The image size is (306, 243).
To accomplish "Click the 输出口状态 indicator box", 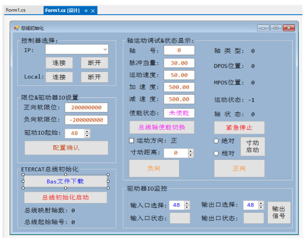I will click(254, 218).
